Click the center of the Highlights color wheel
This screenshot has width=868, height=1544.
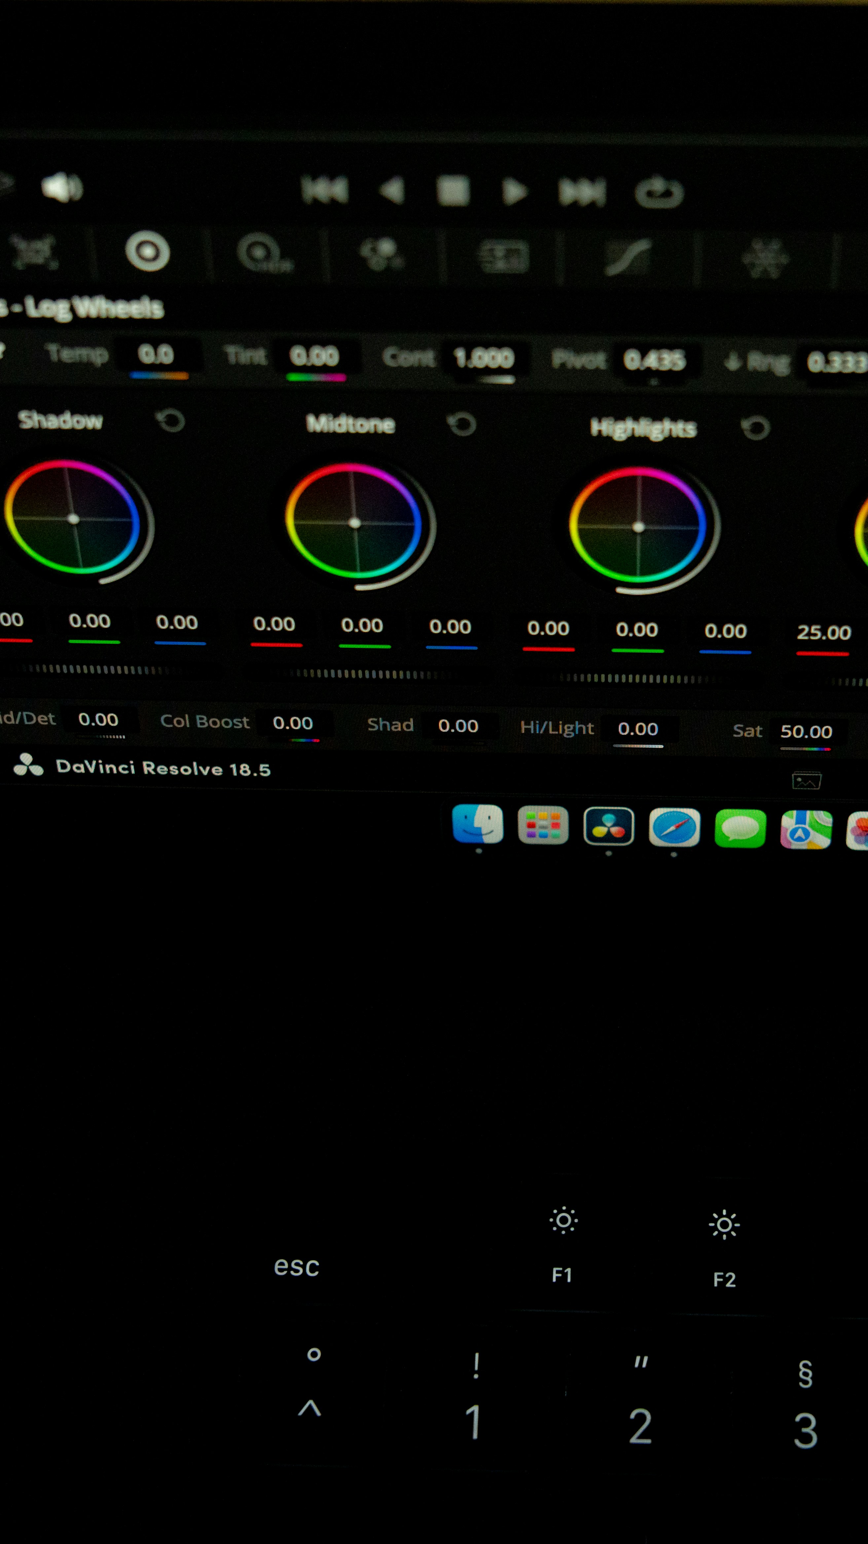(x=638, y=527)
